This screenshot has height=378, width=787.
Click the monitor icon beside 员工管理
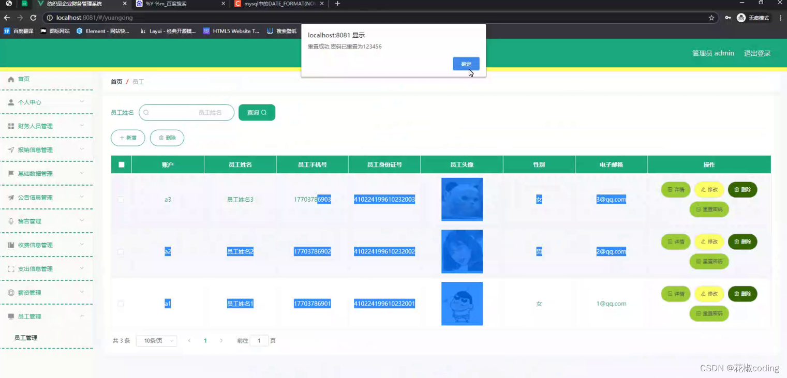pos(11,316)
